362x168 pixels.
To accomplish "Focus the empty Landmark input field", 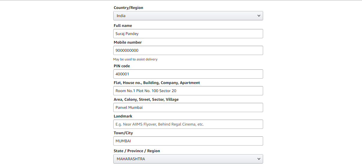I will (x=188, y=124).
